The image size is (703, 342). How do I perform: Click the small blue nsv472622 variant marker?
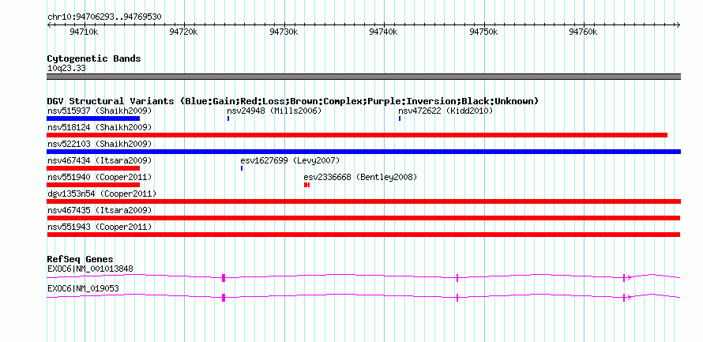click(x=400, y=118)
